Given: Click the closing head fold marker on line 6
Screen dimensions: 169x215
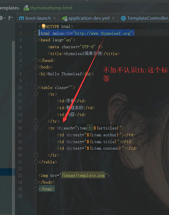Looking at the screenshot, I should click(x=36, y=60).
